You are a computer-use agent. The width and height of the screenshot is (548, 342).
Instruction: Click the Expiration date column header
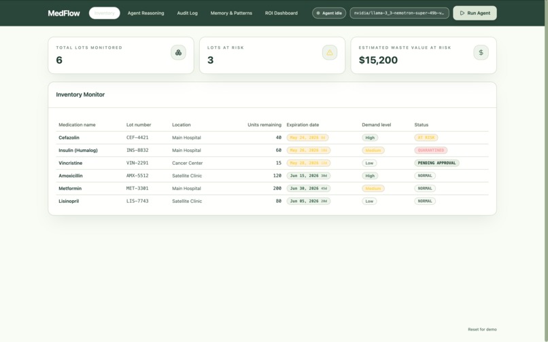click(x=303, y=125)
